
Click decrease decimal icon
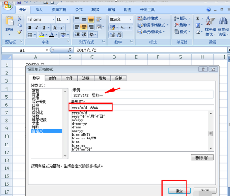(x=119, y=35)
